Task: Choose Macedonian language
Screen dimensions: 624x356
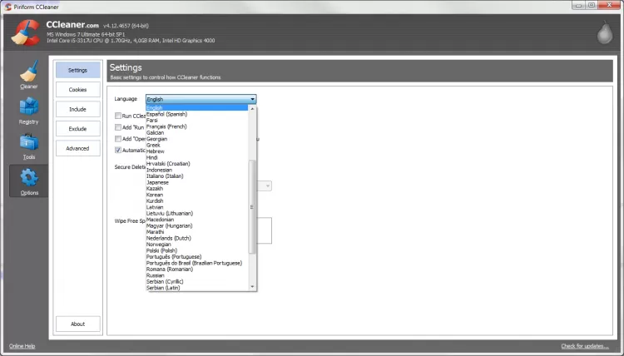Action: [197, 220]
